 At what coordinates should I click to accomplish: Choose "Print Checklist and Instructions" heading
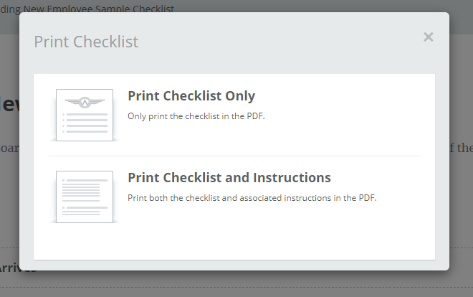point(229,177)
